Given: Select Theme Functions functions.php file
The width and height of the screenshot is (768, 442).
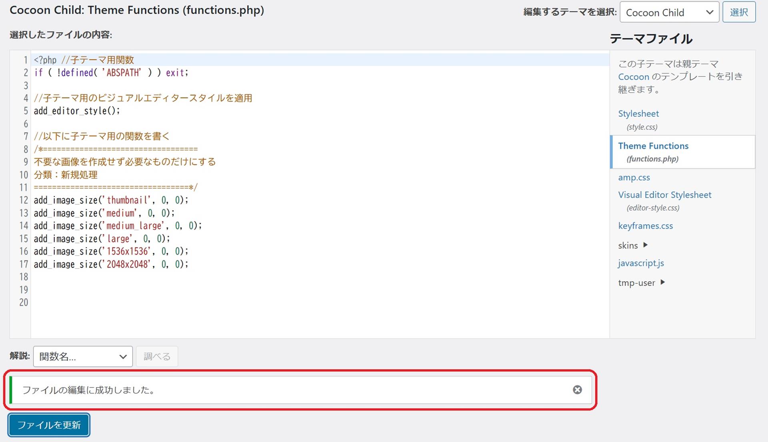Looking at the screenshot, I should point(653,146).
